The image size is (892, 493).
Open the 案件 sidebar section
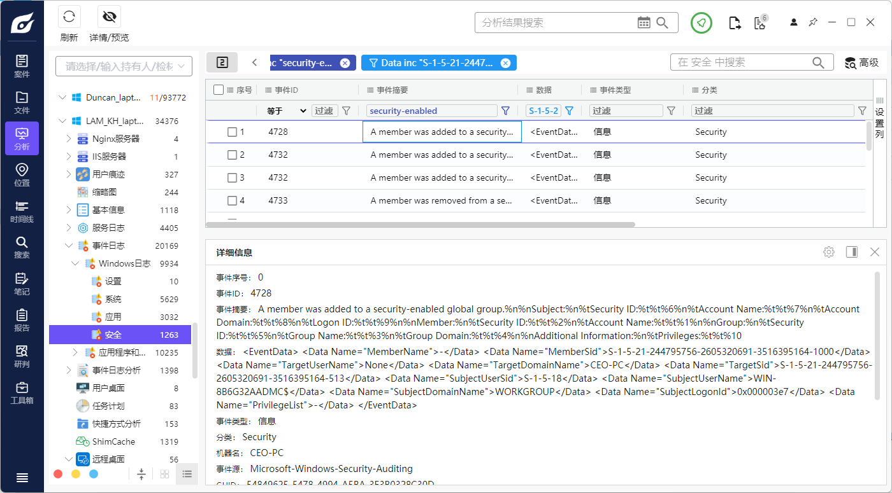click(22, 66)
